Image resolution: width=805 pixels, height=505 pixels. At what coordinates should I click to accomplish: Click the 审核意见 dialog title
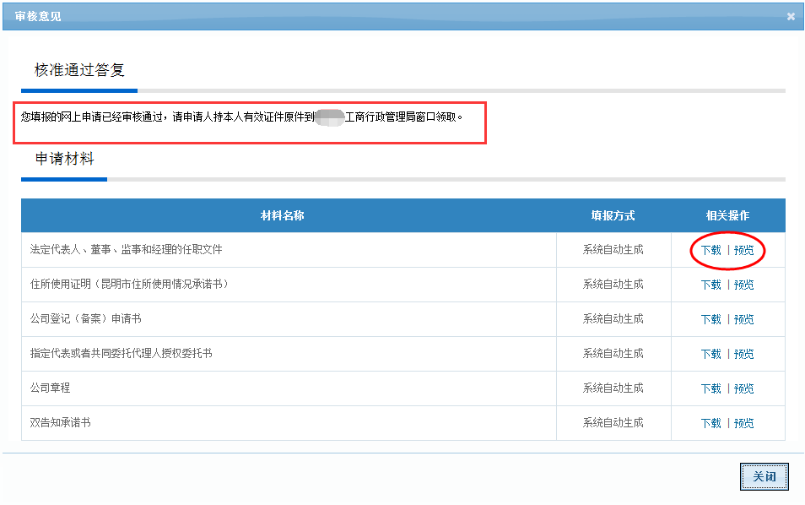click(38, 16)
